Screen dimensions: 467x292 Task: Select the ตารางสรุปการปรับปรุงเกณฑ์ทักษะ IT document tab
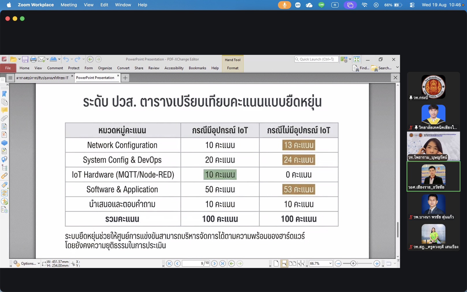42,78
